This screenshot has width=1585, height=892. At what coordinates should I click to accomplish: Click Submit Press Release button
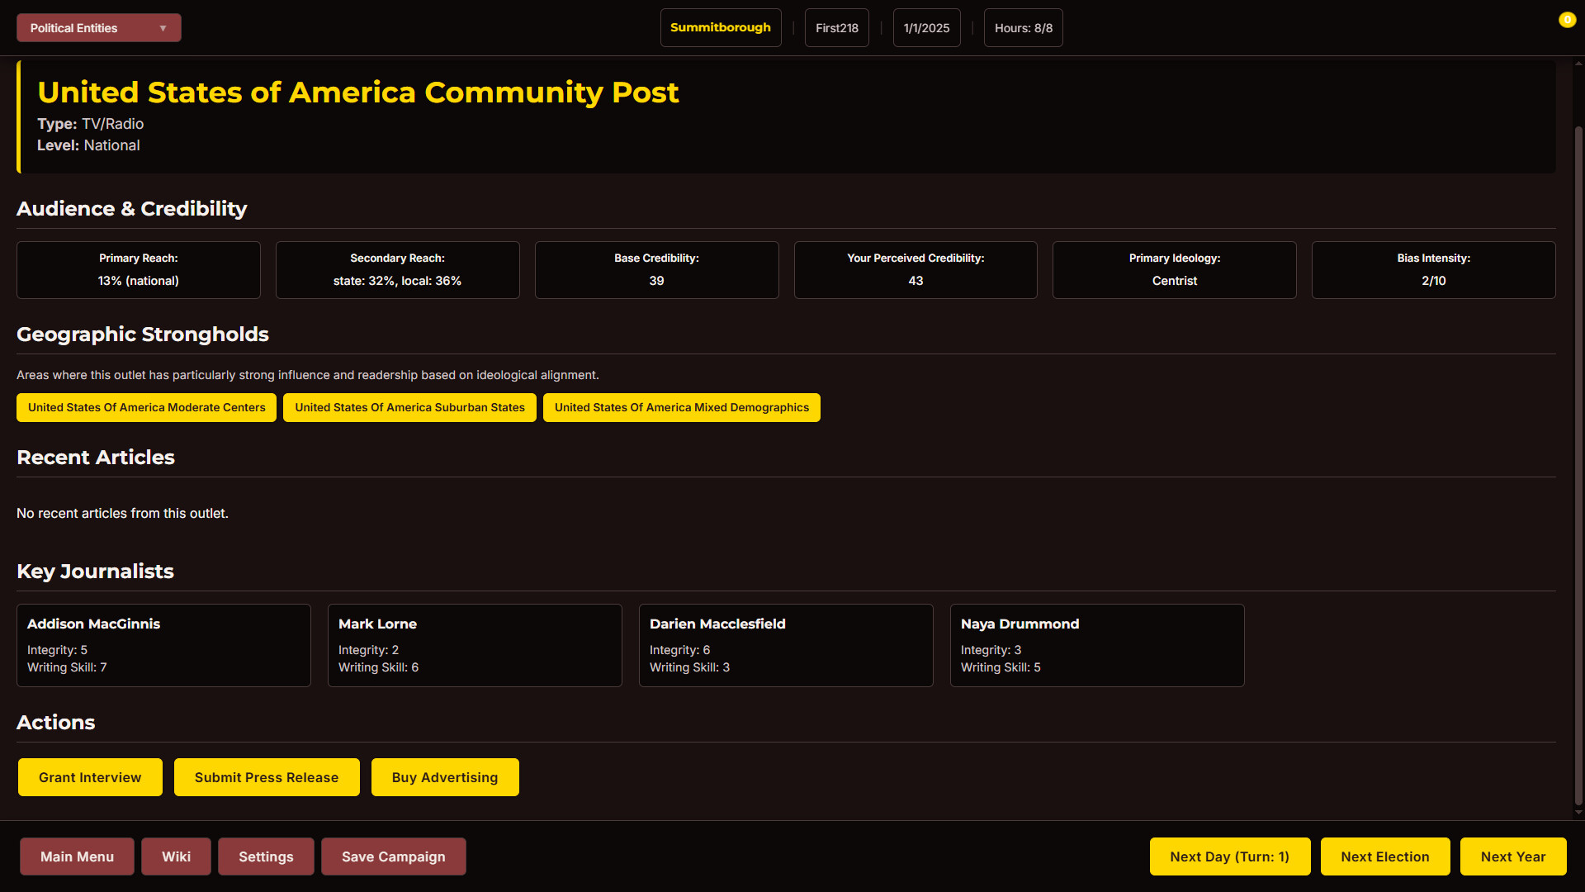tap(267, 777)
